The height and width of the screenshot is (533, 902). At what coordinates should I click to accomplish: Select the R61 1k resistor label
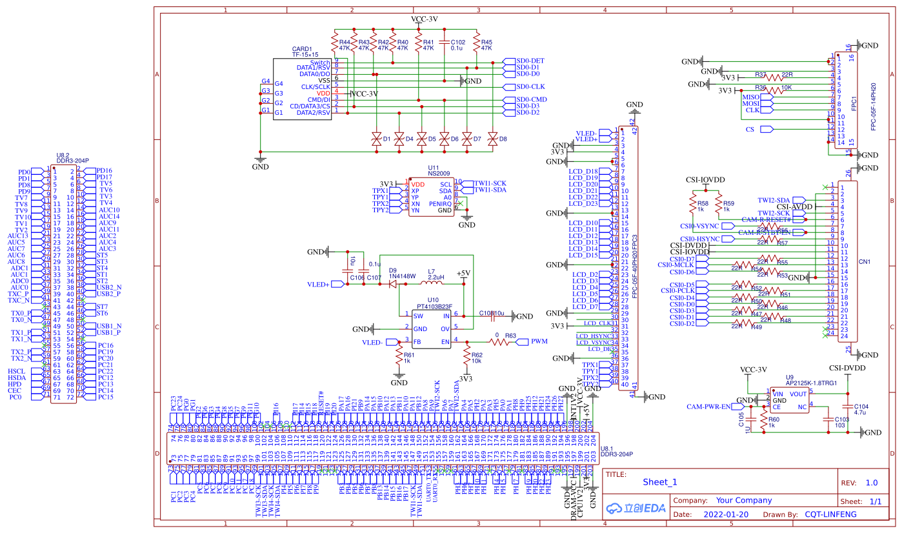[x=410, y=358]
